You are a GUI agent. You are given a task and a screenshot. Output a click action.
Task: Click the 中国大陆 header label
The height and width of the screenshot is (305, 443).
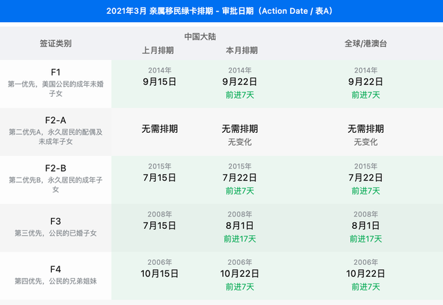(200, 37)
